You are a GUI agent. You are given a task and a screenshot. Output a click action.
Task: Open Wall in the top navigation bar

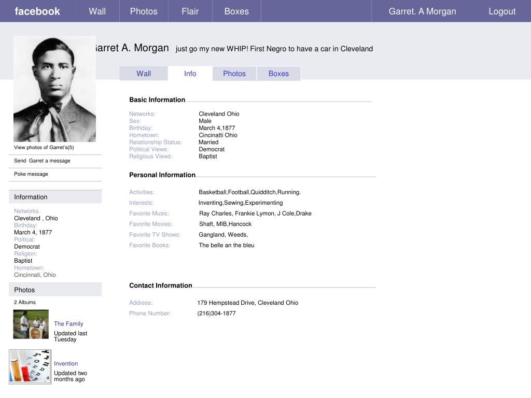(97, 11)
